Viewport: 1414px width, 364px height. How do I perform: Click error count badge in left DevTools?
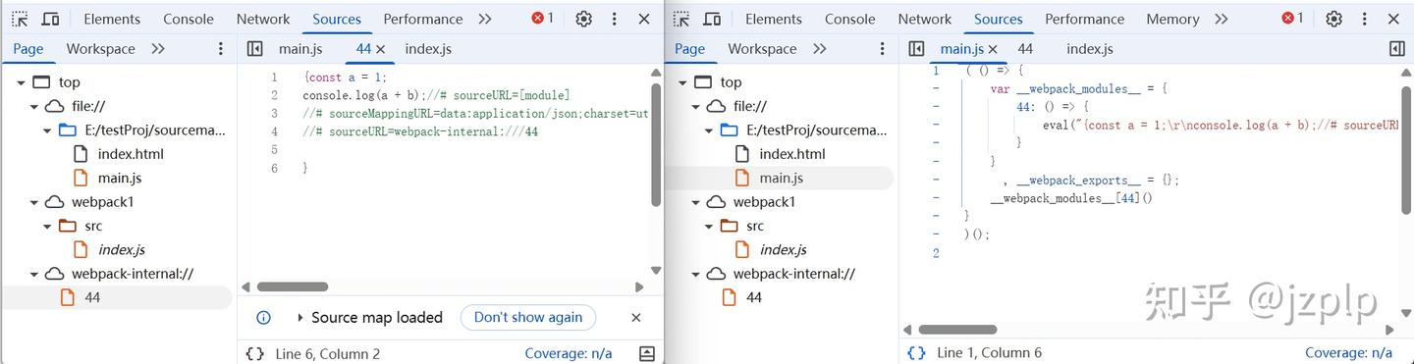tap(542, 18)
